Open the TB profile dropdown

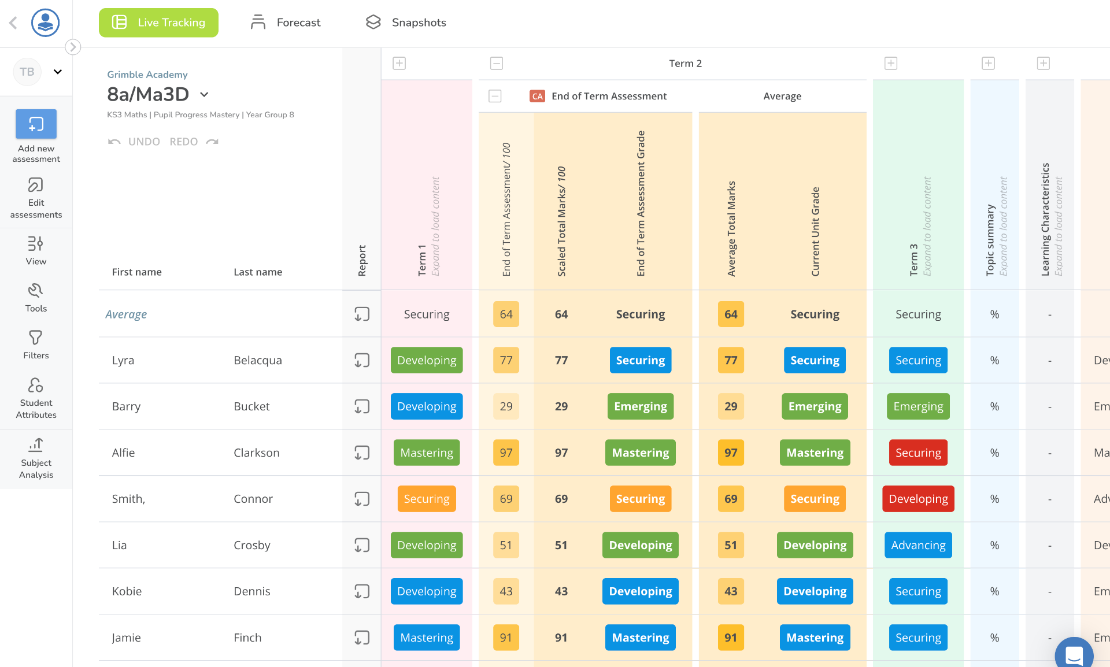[x=57, y=72]
